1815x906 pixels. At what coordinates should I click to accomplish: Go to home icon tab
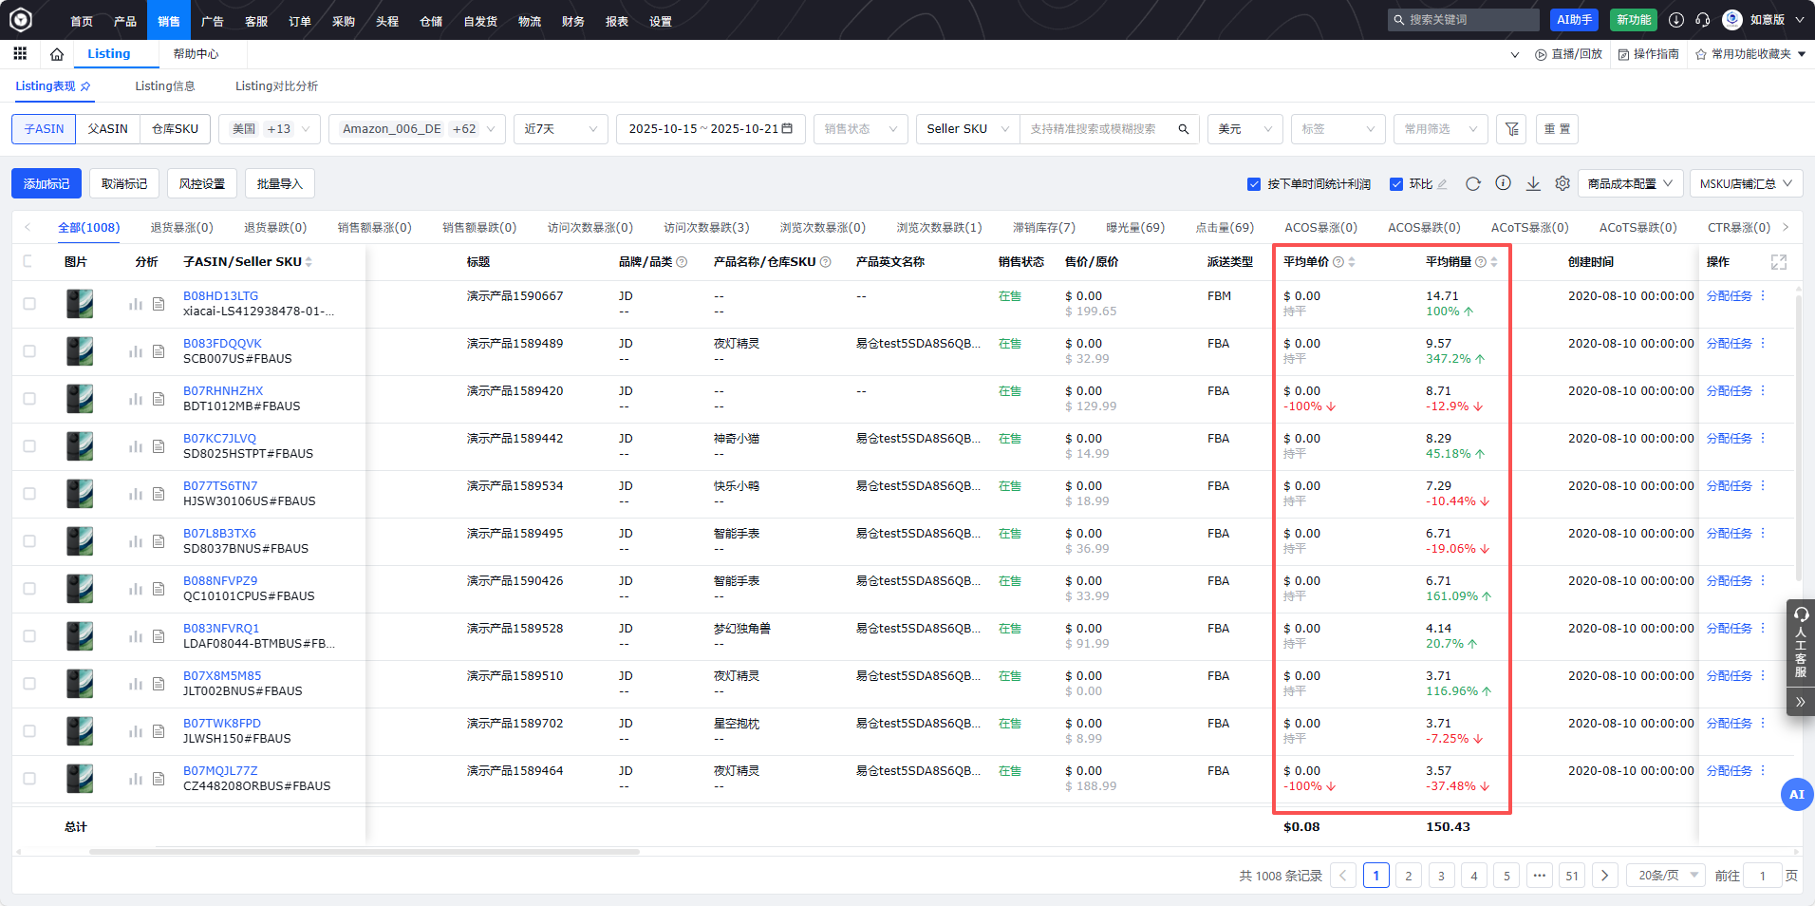[x=57, y=54]
